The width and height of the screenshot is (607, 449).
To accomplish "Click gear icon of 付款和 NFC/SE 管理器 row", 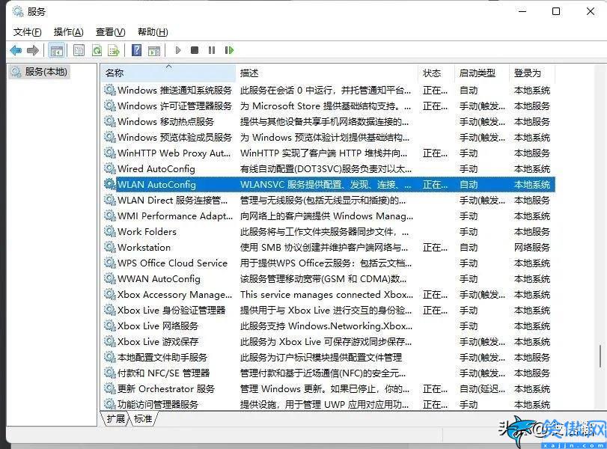I will [110, 373].
